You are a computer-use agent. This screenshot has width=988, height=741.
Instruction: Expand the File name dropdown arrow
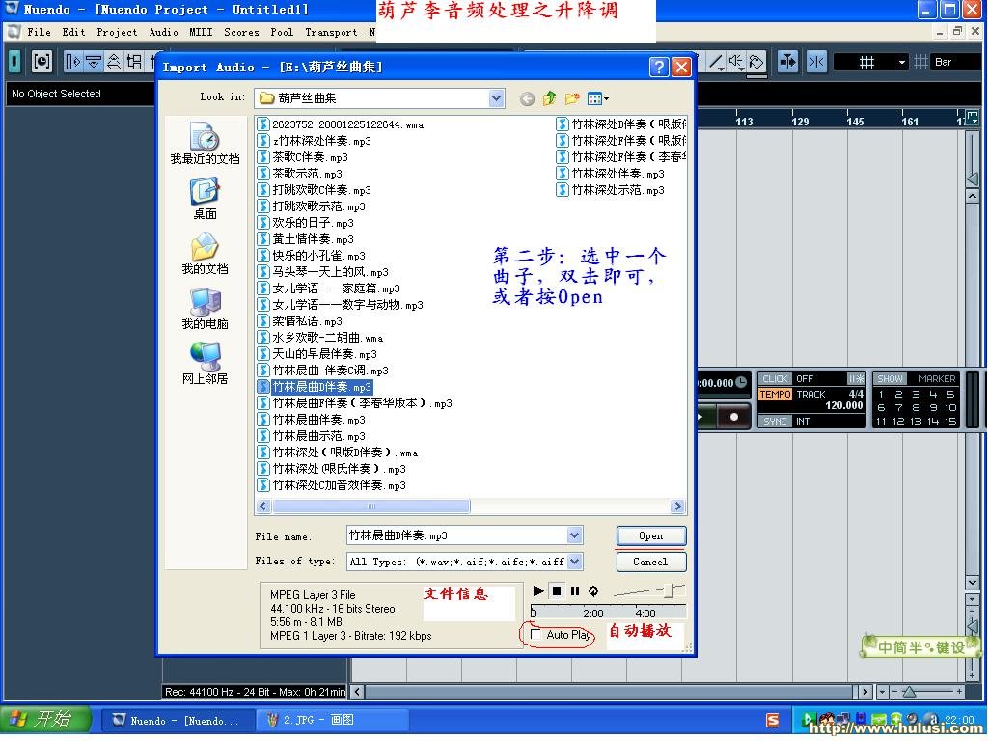575,535
